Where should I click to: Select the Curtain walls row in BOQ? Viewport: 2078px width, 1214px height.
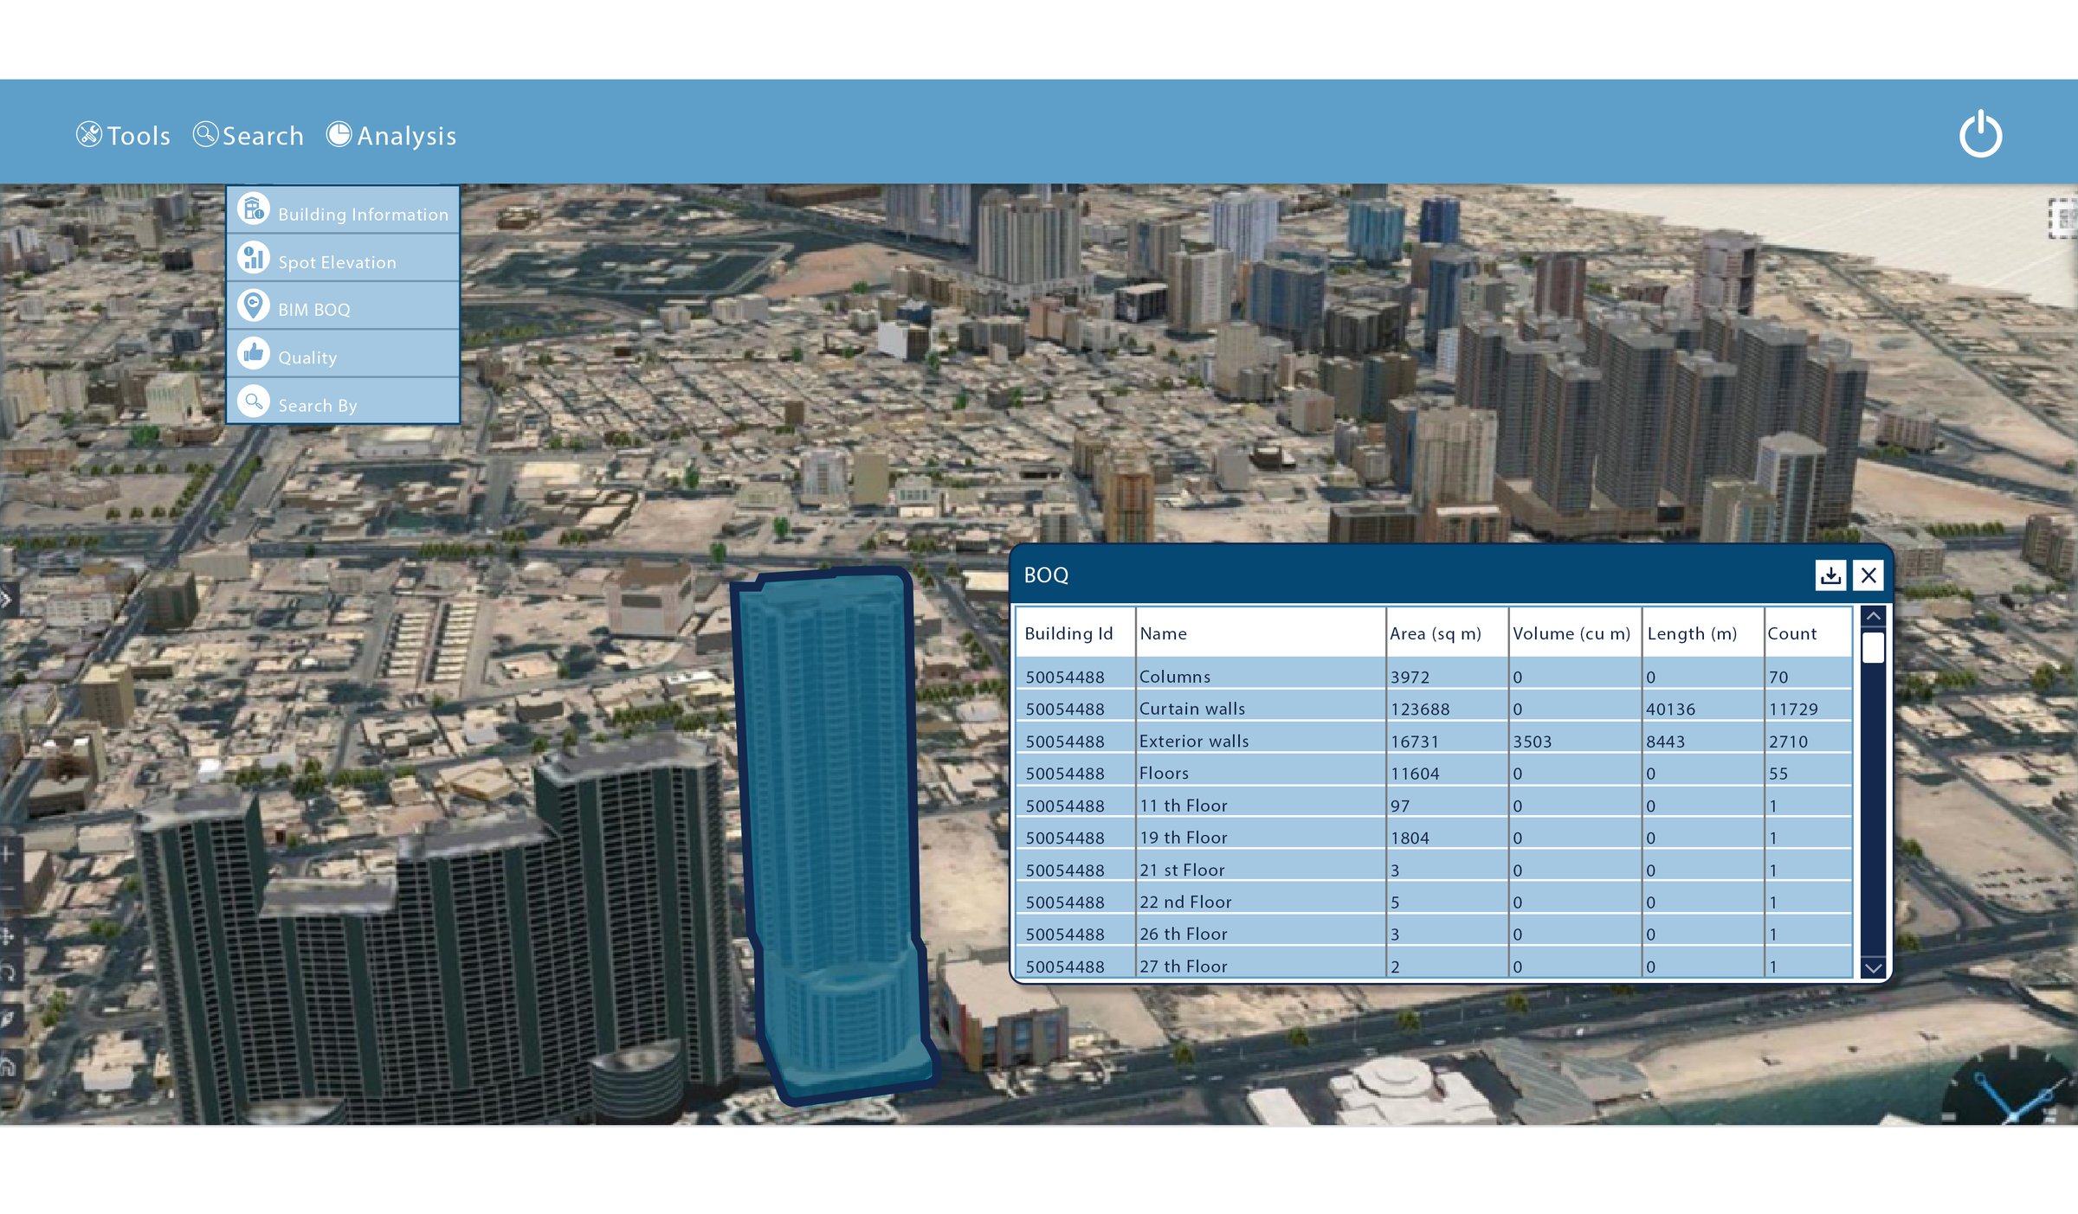point(1299,708)
